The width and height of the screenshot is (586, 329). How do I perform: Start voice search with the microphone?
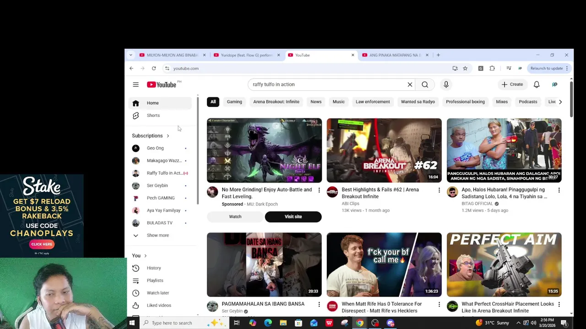pos(446,85)
